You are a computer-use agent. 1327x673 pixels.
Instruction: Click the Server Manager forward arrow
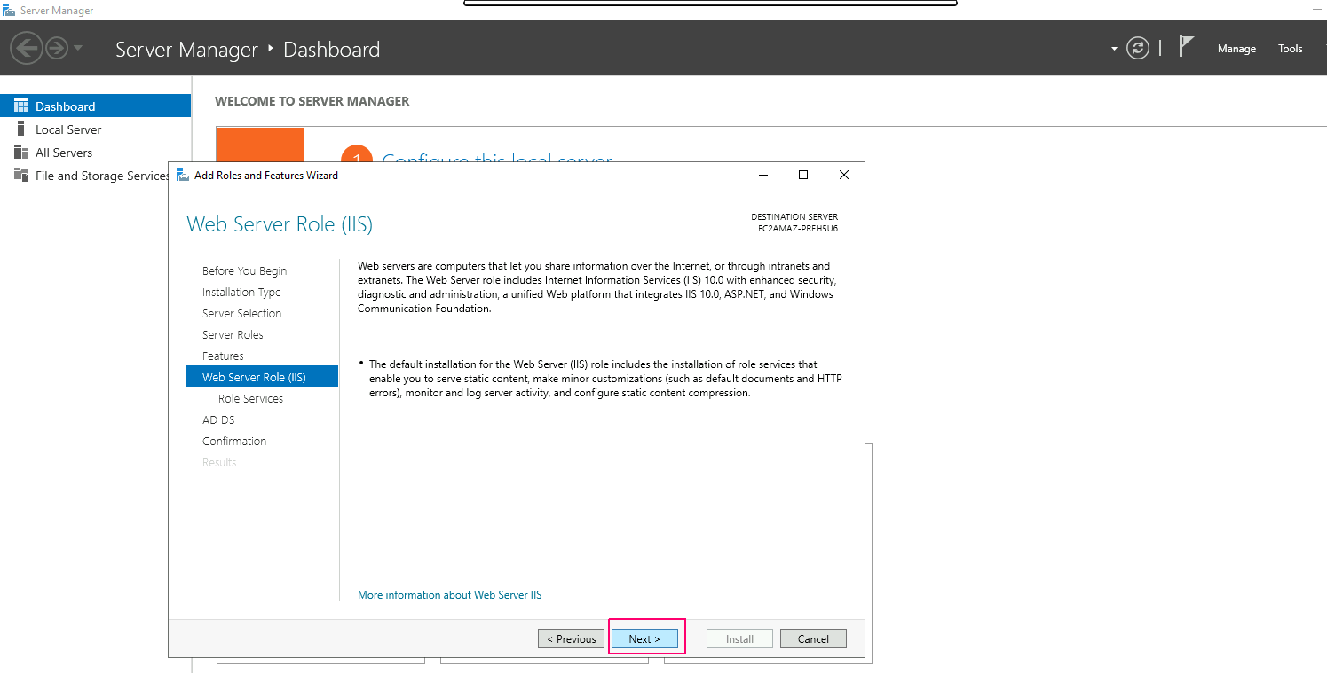click(x=56, y=48)
